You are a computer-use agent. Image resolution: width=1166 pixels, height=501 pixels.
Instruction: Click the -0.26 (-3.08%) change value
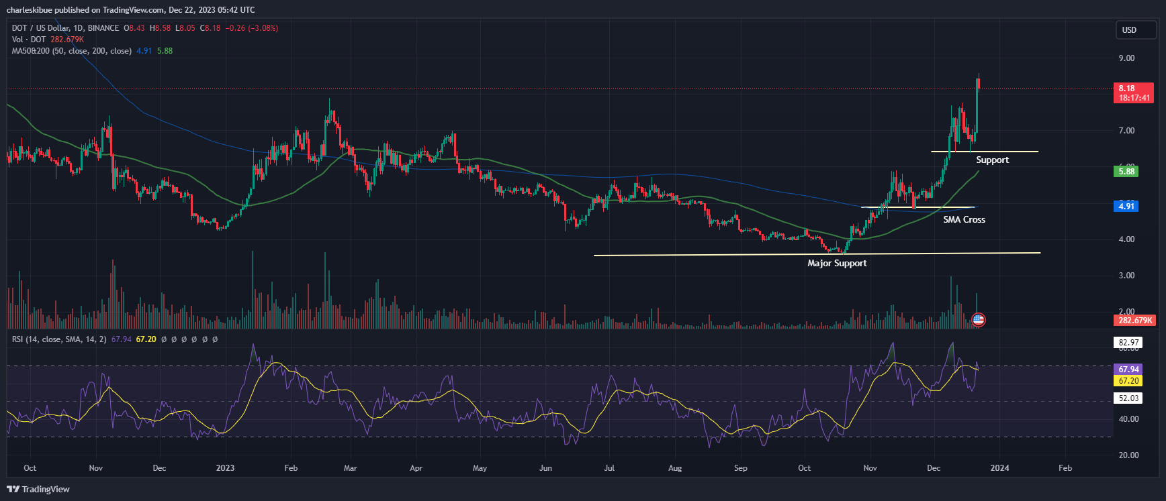(251, 28)
